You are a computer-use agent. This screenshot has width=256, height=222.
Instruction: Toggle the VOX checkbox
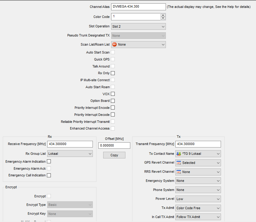(113, 94)
